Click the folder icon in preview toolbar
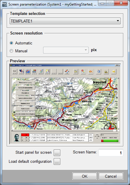This screenshot has height=185, width=130. (x=106, y=72)
